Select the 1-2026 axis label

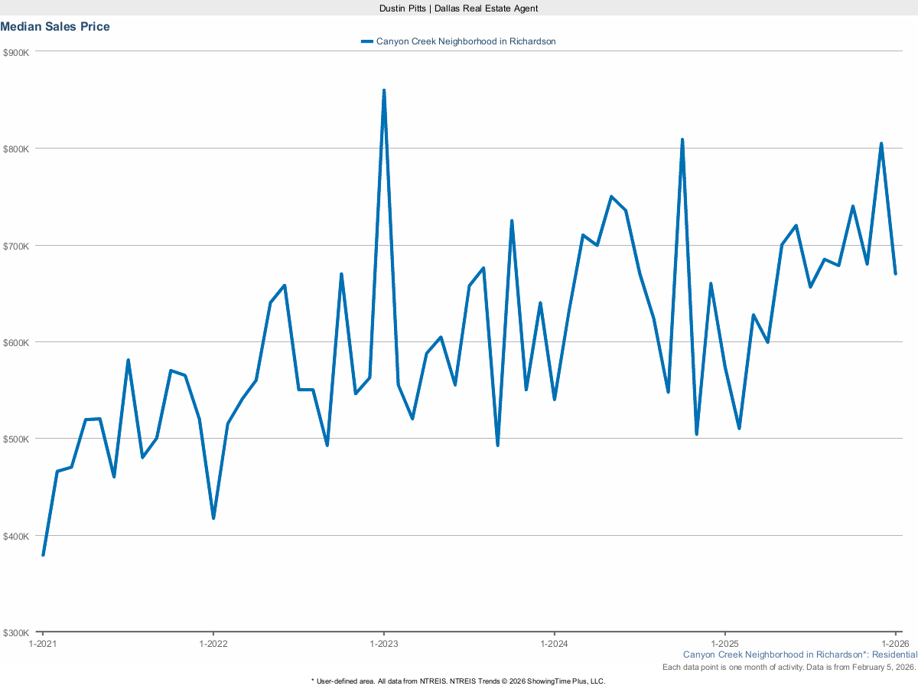pyautogui.click(x=897, y=645)
